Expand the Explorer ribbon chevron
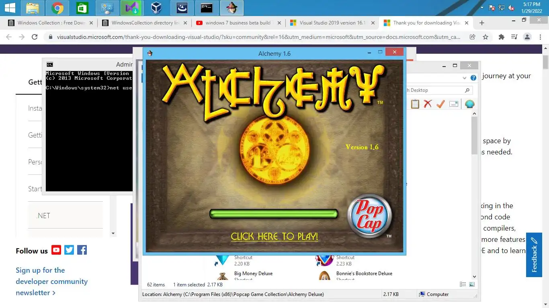The image size is (549, 308). tap(465, 78)
